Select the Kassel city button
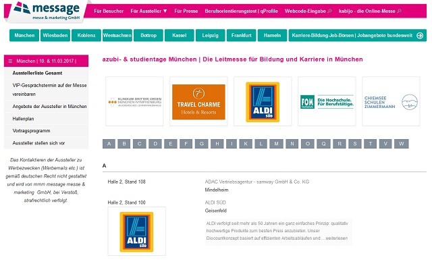This screenshot has width=432, height=264. (180, 35)
